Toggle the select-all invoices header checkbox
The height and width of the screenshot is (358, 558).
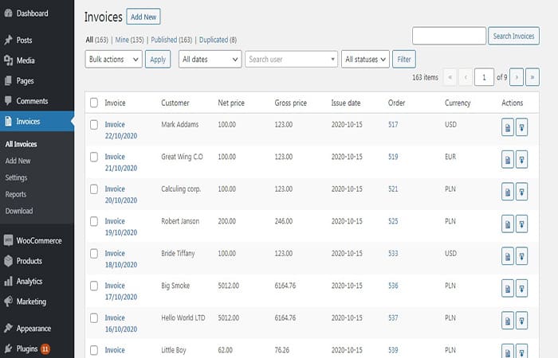[x=94, y=103]
